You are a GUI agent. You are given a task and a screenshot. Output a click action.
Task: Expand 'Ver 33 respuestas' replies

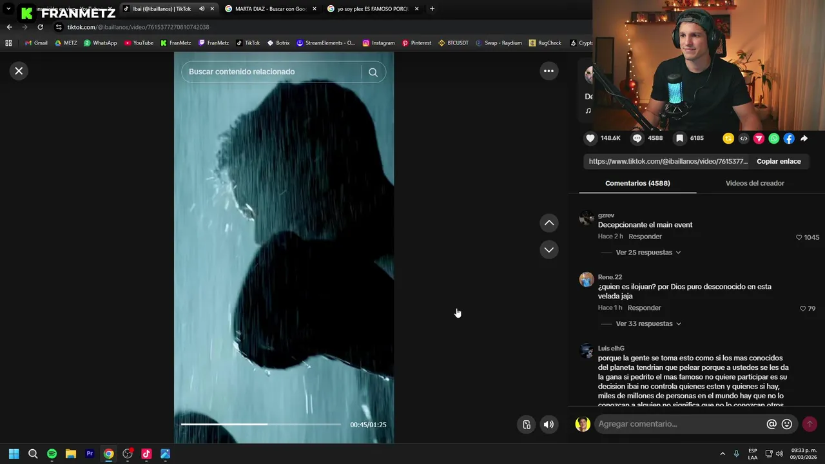point(648,324)
